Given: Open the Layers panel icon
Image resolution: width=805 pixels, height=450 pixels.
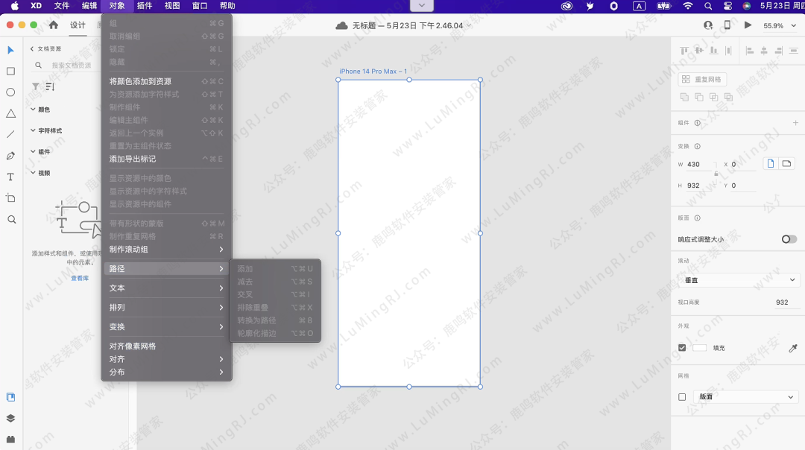Looking at the screenshot, I should (10, 418).
